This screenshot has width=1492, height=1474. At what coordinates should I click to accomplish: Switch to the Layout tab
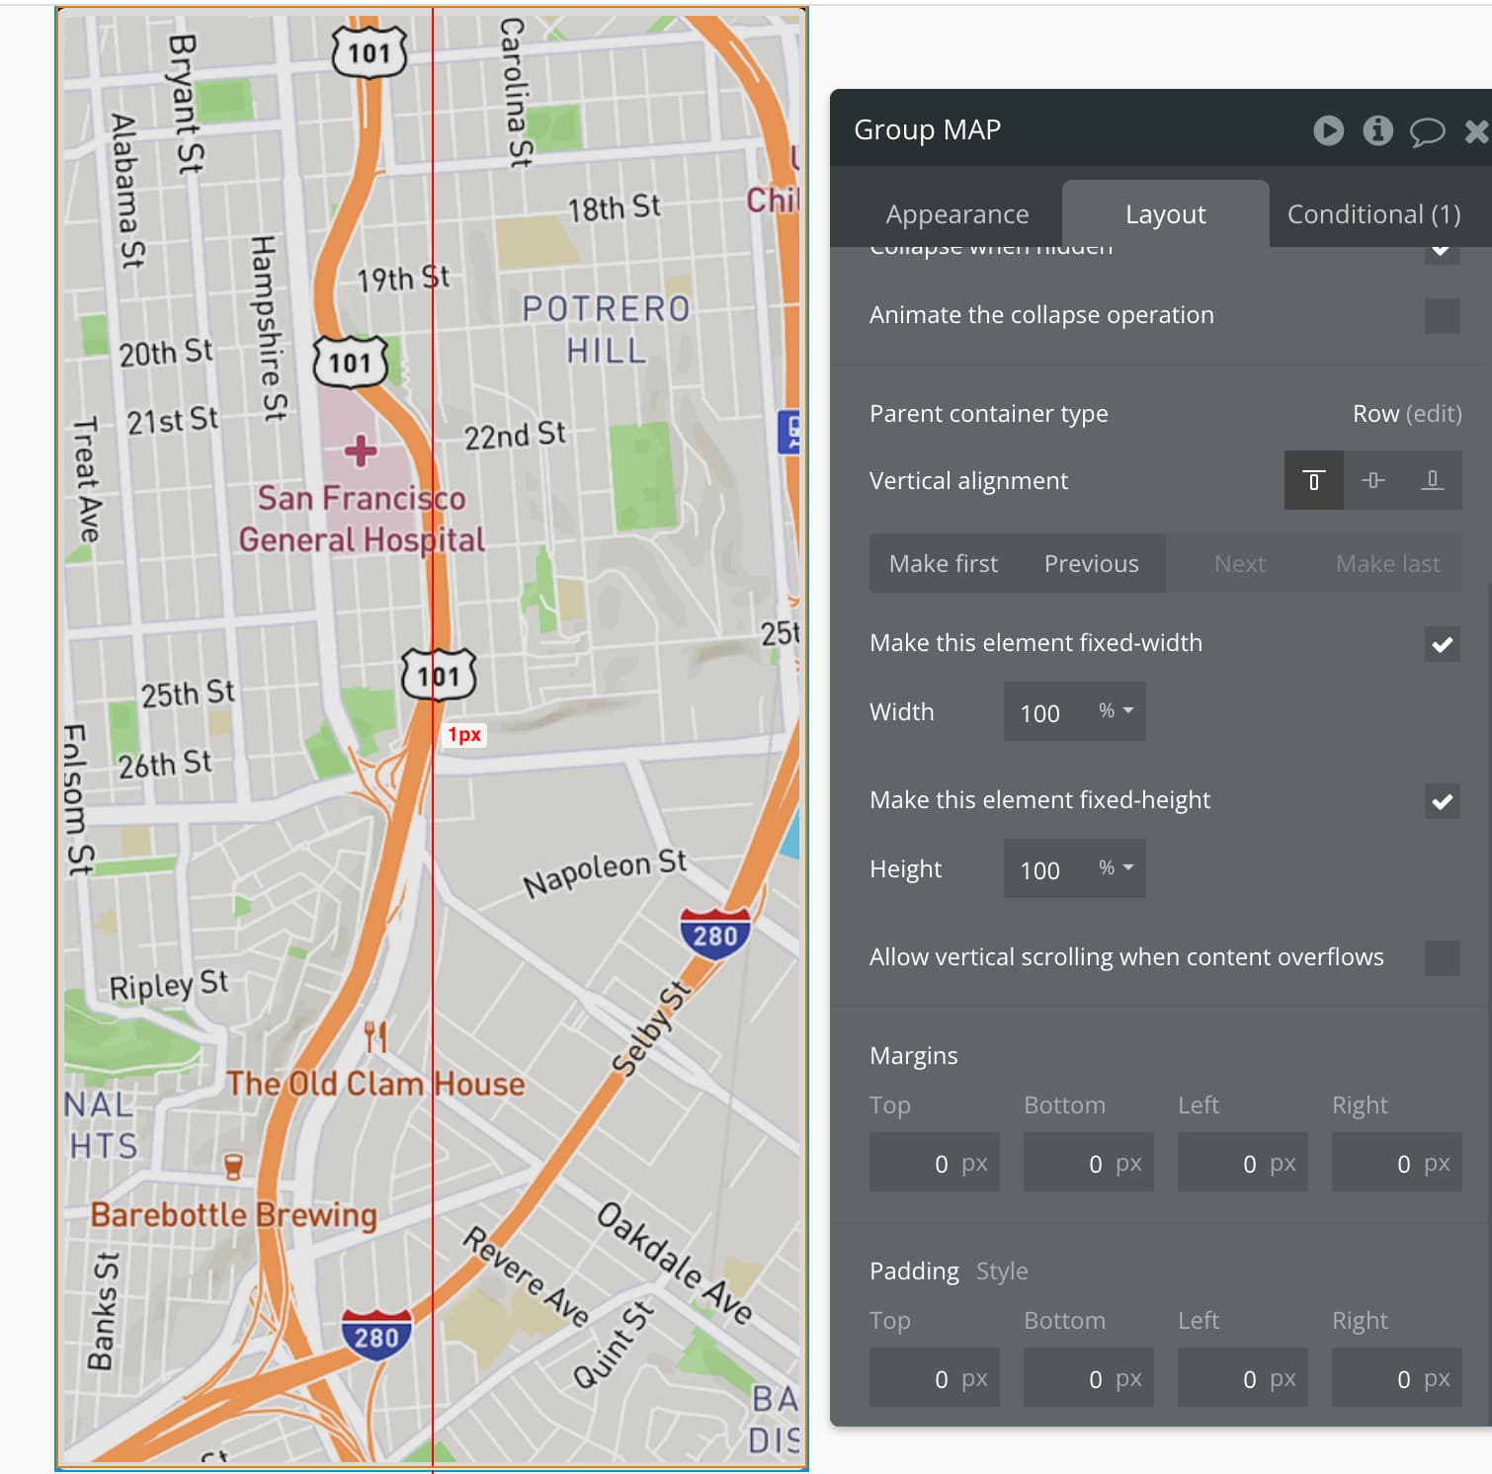tap(1165, 214)
